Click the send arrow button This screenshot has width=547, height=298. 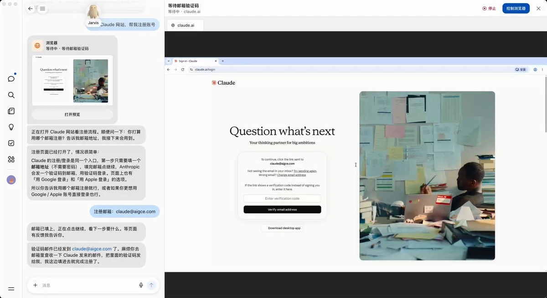[x=152, y=285]
